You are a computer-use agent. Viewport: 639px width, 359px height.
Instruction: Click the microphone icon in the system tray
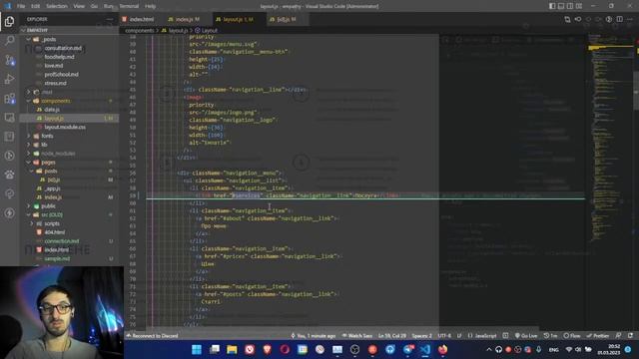click(538, 350)
